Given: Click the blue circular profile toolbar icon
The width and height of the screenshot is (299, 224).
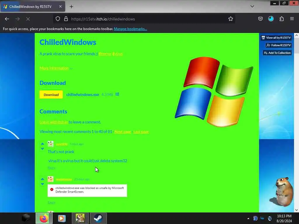Looking at the screenshot, I should (x=271, y=19).
